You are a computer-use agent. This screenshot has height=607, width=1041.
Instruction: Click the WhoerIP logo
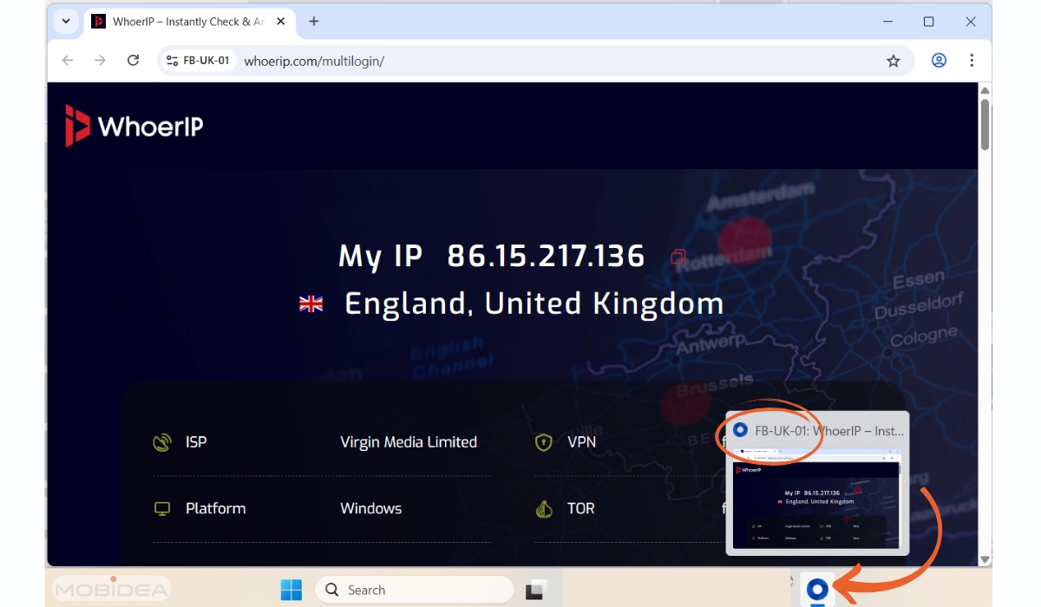pyautogui.click(x=133, y=125)
